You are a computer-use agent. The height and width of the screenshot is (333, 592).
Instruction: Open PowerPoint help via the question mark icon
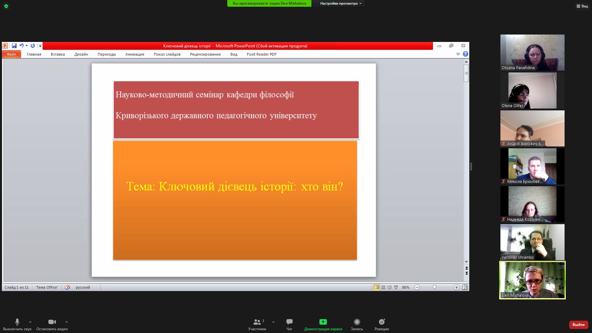tap(466, 54)
